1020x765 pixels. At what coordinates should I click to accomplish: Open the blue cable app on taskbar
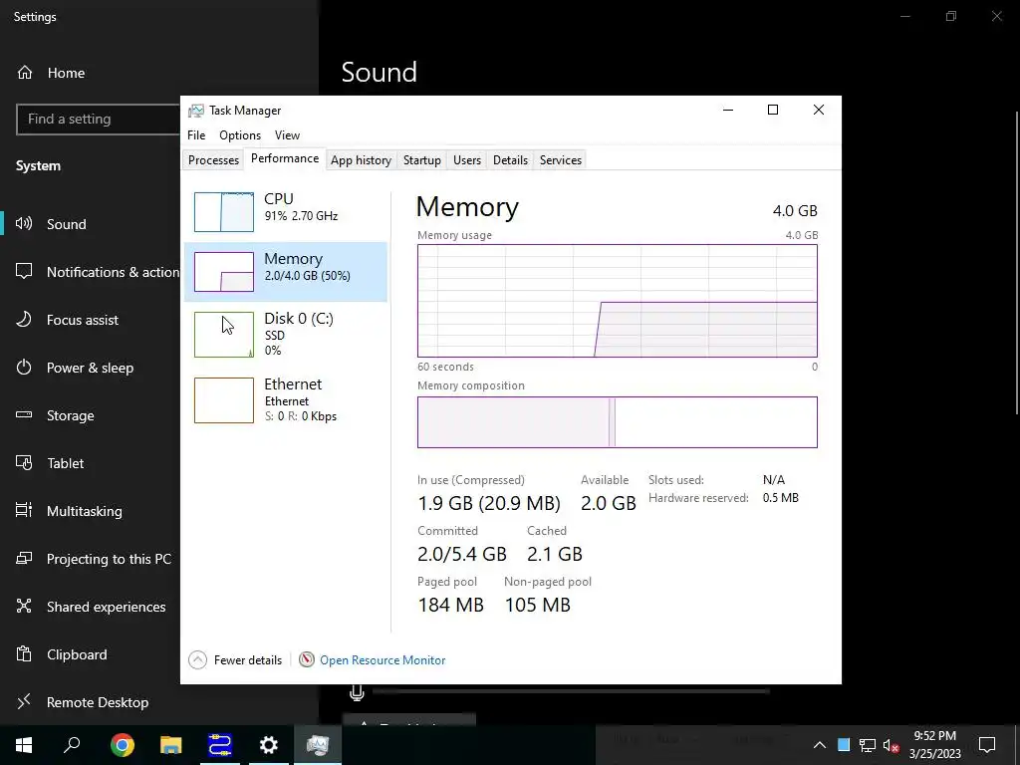[220, 745]
